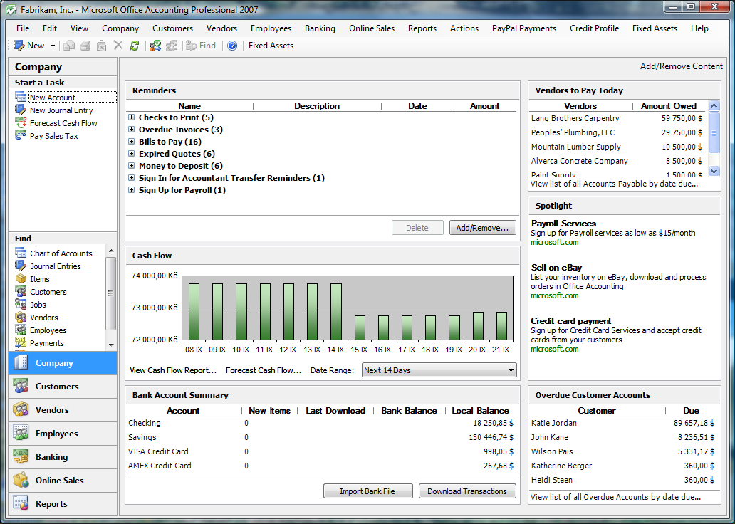
Task: Click Add/Remove Content link
Action: [681, 66]
